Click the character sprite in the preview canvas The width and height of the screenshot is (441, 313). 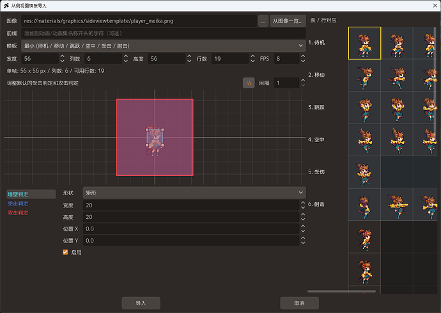click(x=155, y=140)
